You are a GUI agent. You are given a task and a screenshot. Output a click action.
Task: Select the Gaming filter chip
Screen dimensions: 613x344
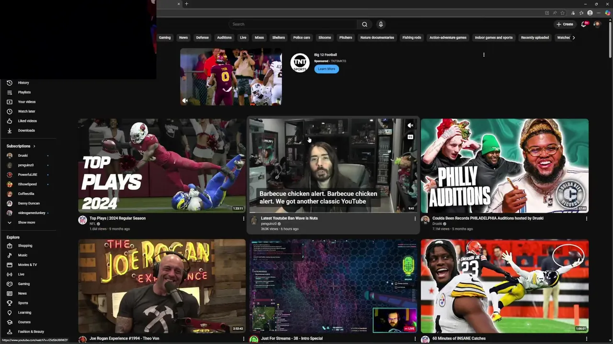(165, 38)
